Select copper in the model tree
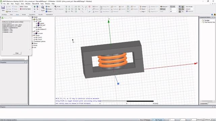 [42, 23]
